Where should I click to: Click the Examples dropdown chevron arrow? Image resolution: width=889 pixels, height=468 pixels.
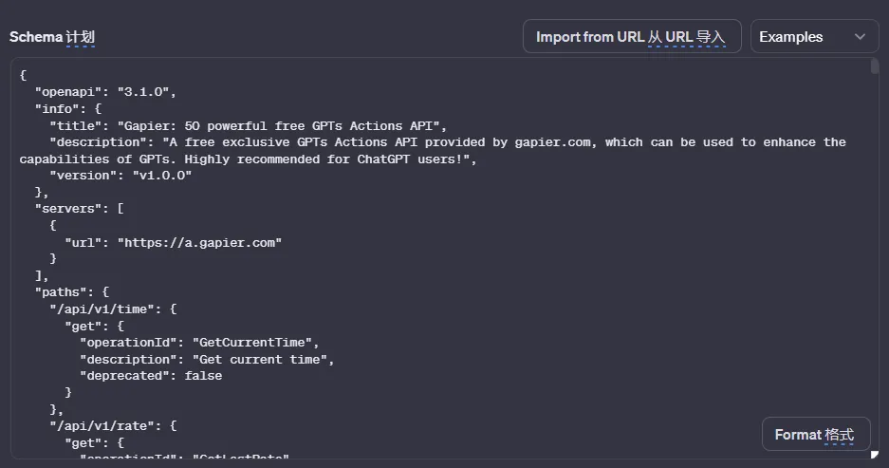860,37
